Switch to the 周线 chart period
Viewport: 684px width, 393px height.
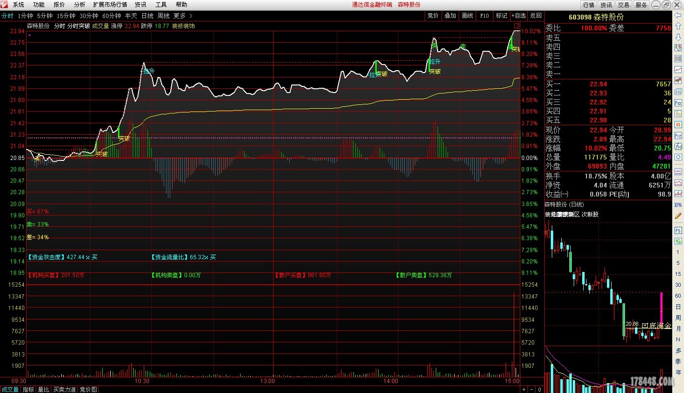coord(164,16)
